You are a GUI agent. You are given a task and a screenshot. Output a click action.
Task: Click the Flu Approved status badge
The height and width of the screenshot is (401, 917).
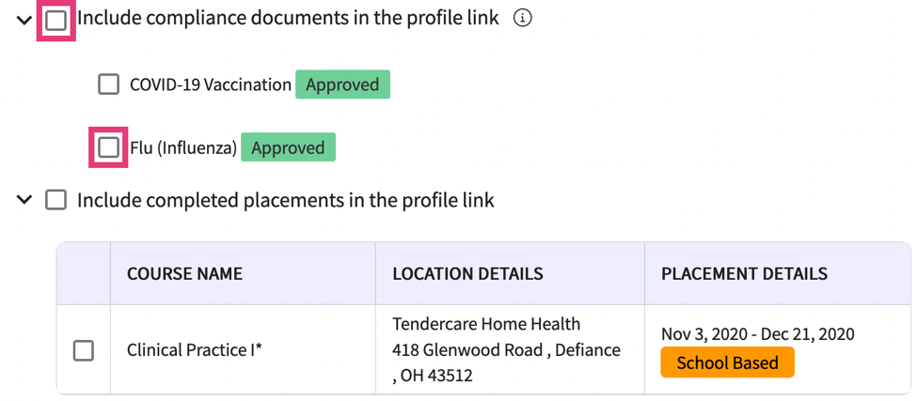(288, 148)
